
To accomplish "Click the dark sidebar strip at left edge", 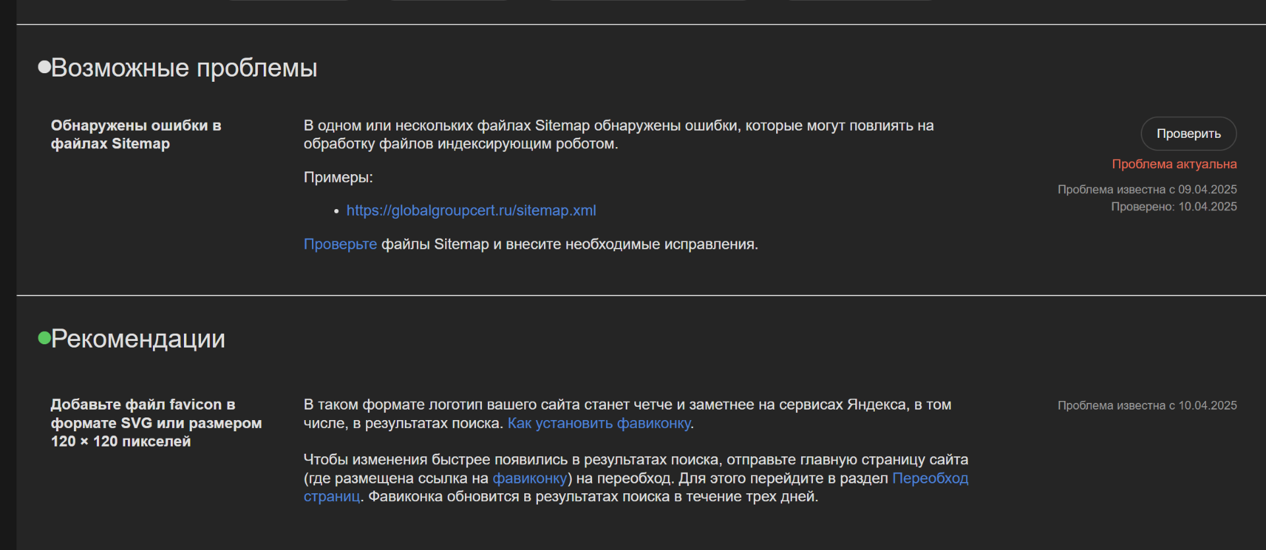I will tap(8, 275).
